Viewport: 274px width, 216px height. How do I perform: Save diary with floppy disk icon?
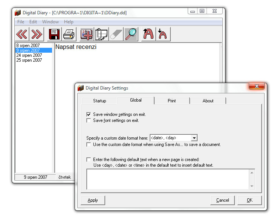tap(54, 34)
